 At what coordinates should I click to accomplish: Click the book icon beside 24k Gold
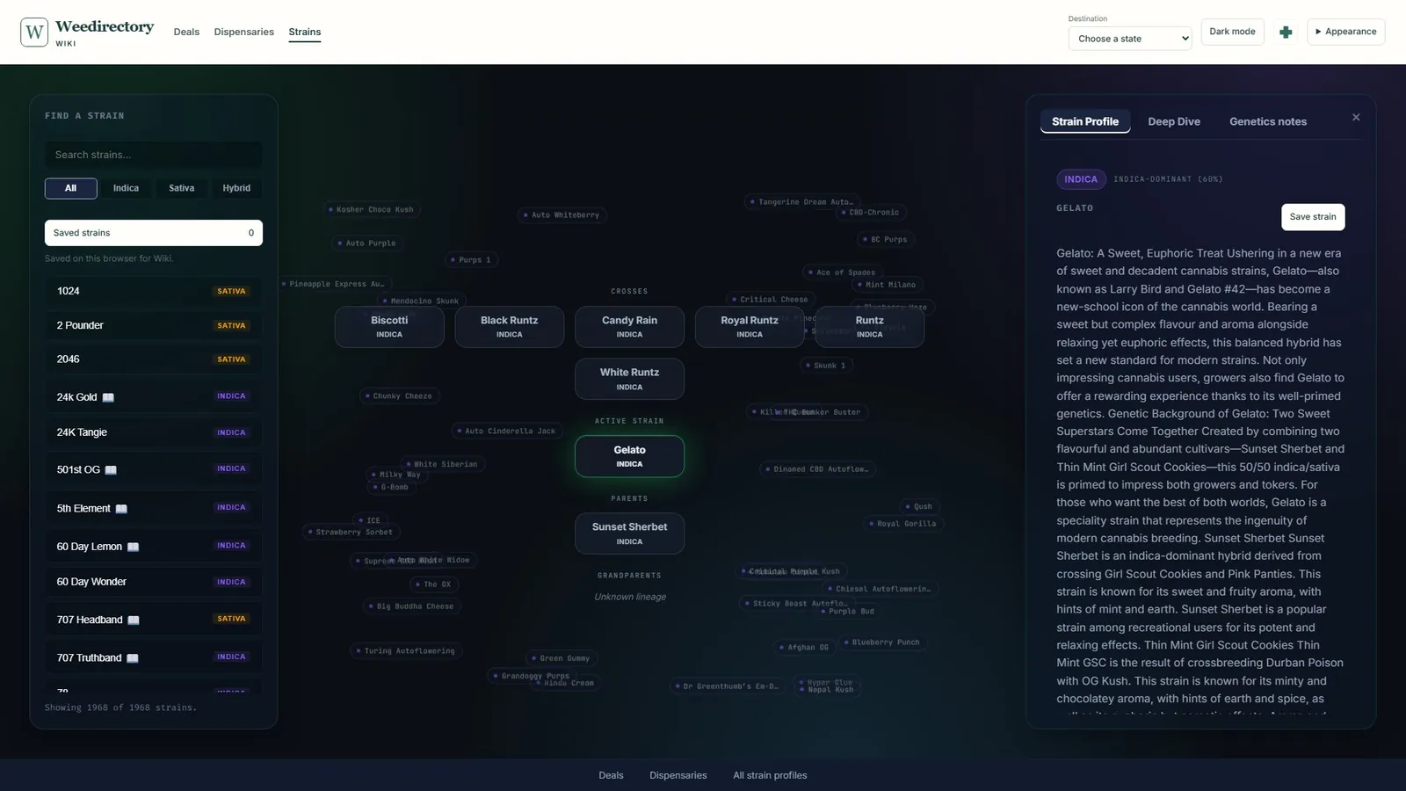(108, 397)
